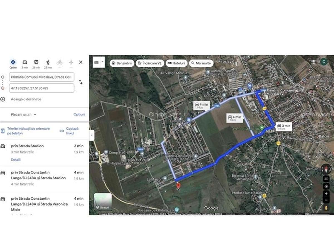Open the account avatar C
Image resolution: width=334 pixels, height=233 pixels.
323,62
